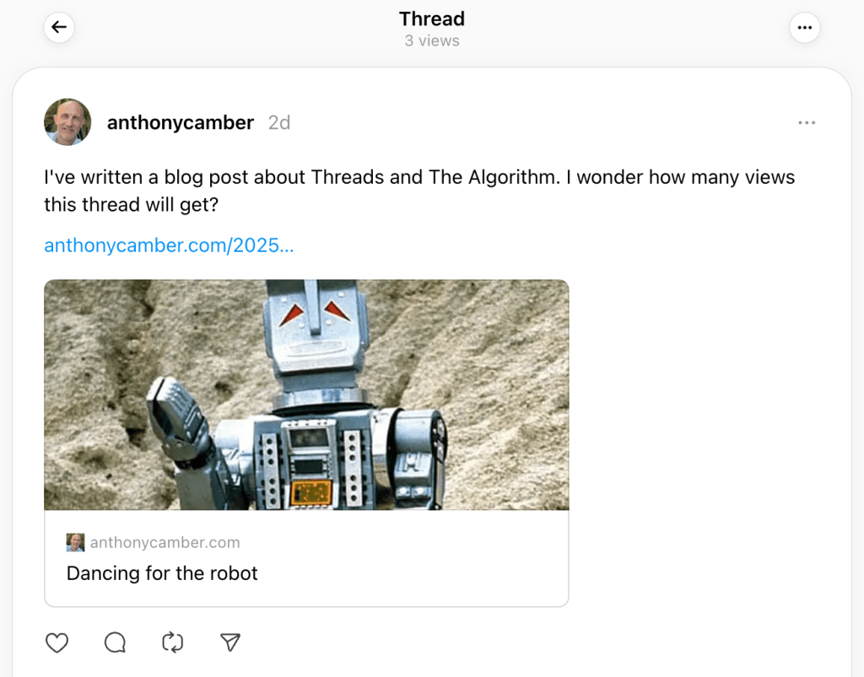Open anthonycamber's profile picture
The width and height of the screenshot is (864, 677).
pyautogui.click(x=67, y=122)
